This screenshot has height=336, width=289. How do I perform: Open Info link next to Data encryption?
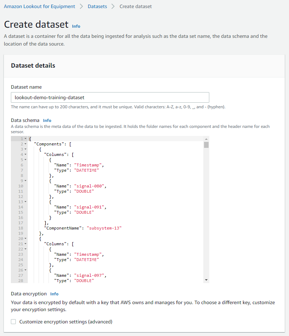pyautogui.click(x=54, y=294)
